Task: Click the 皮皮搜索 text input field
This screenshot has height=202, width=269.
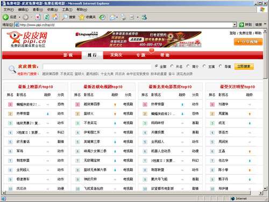Action: point(97,66)
